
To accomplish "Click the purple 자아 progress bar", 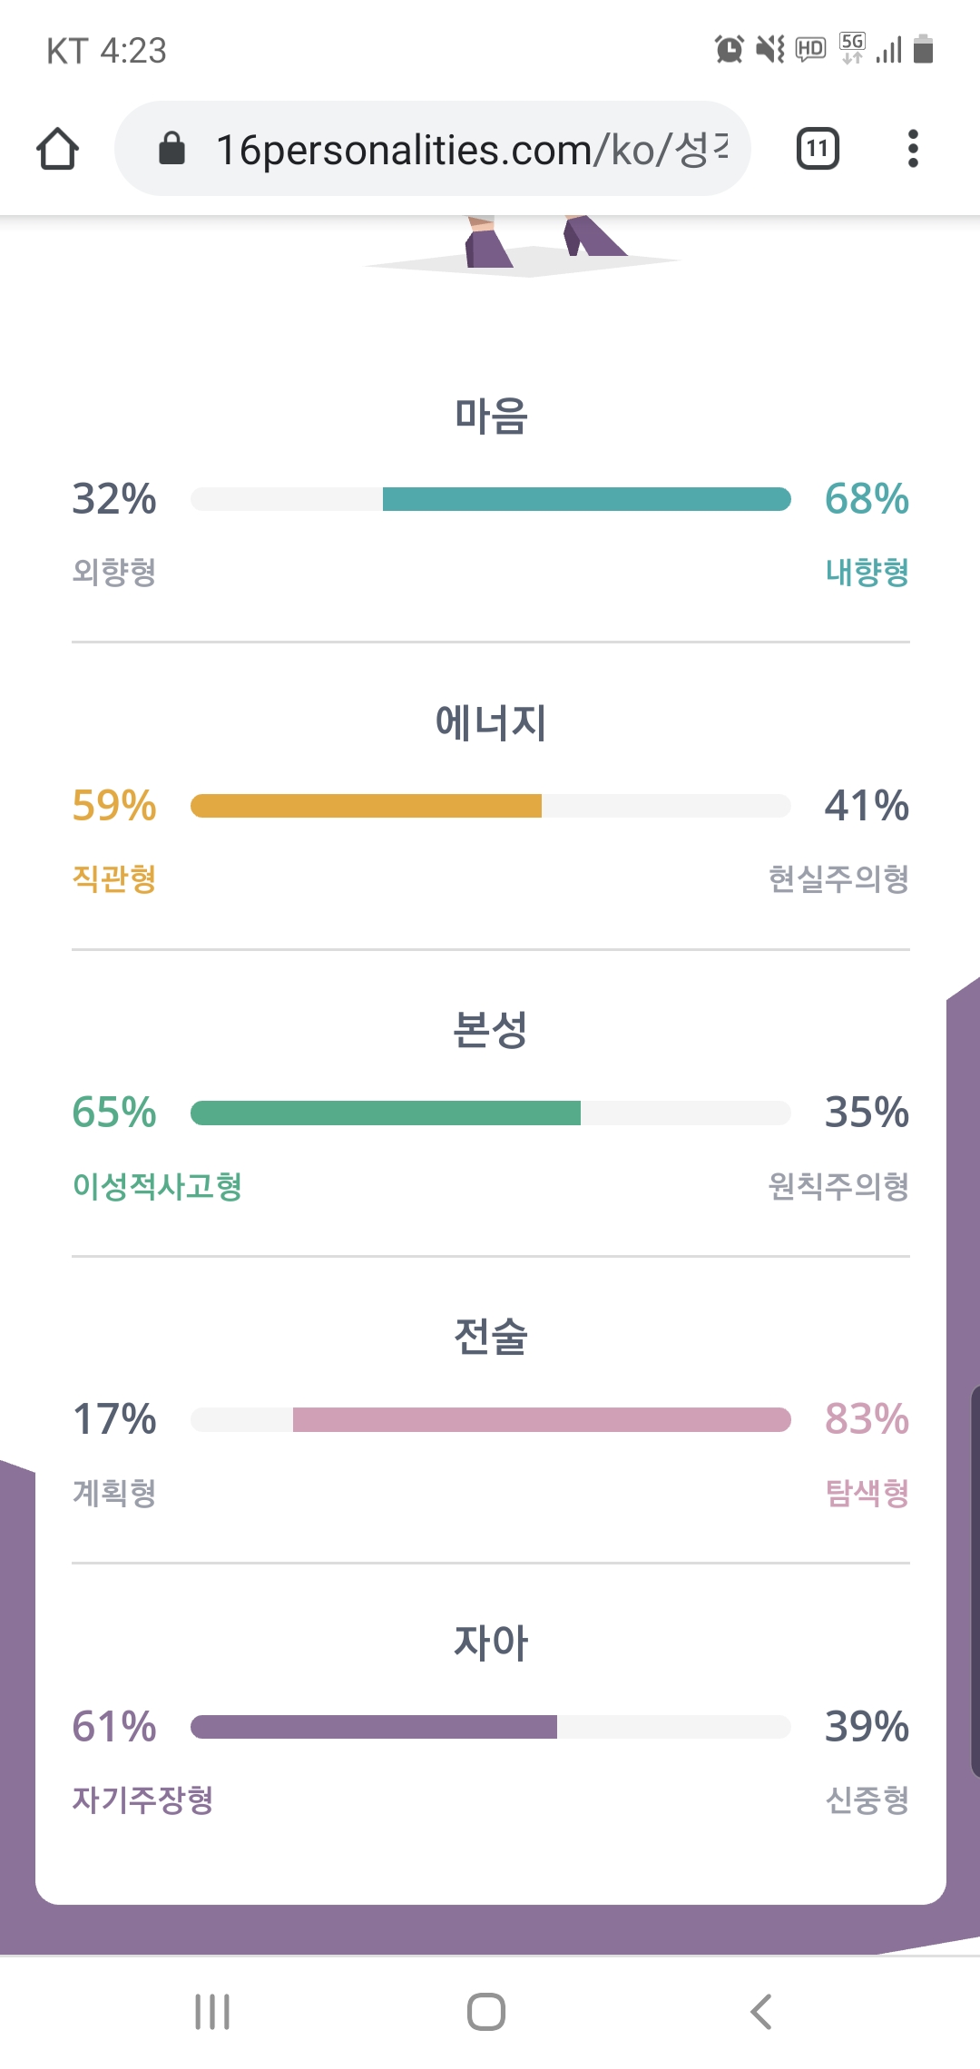I will coord(374,1726).
